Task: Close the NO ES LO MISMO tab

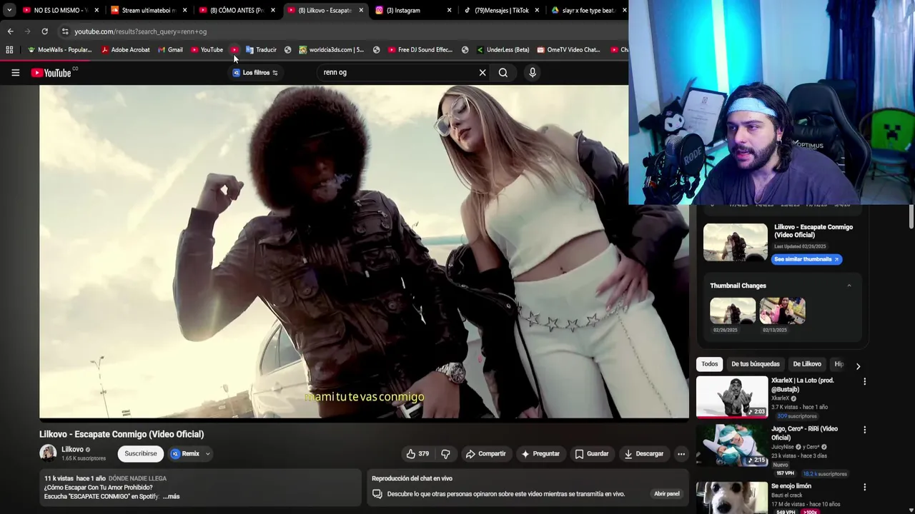Action: (97, 10)
